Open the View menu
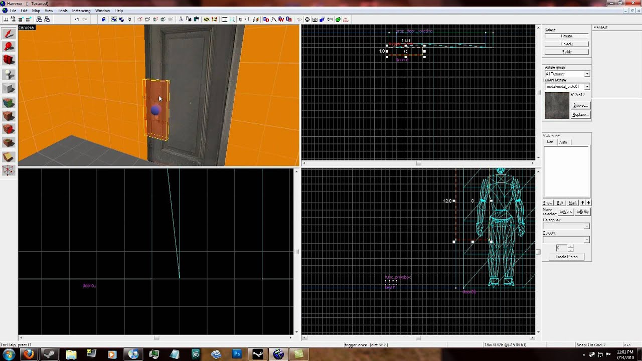 [49, 11]
